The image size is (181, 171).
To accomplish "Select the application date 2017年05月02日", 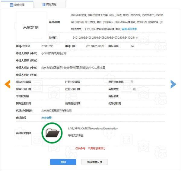I will (96, 46).
